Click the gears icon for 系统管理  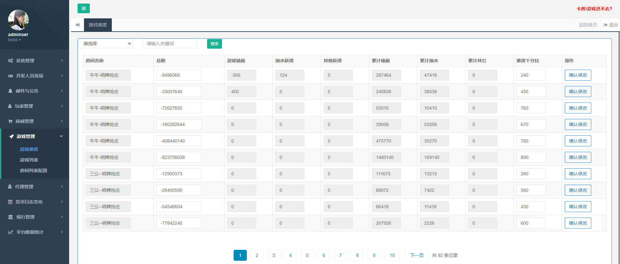(10, 61)
